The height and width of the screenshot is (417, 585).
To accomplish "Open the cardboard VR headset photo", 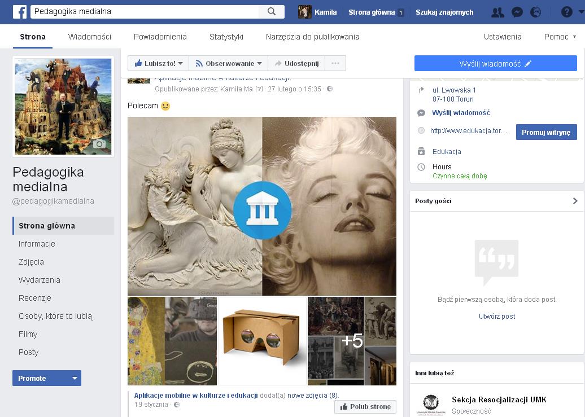I will tap(262, 341).
